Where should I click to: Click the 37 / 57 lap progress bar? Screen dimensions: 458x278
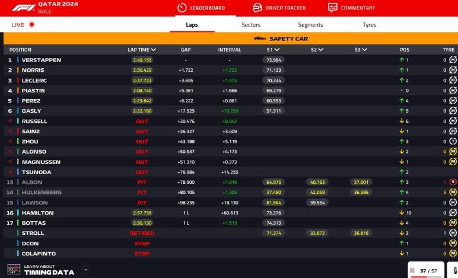coord(427,276)
